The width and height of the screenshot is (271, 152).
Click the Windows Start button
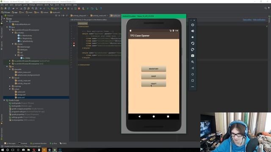pyautogui.click(x=3, y=150)
